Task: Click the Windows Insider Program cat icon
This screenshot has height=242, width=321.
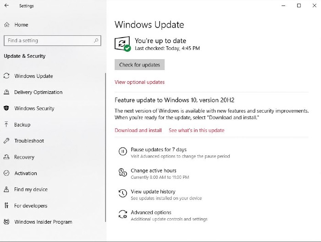Action: [6, 222]
